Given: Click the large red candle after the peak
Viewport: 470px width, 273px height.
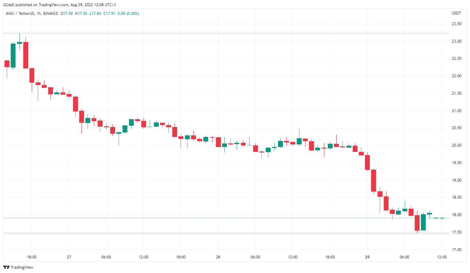Looking at the screenshot, I should (26, 55).
